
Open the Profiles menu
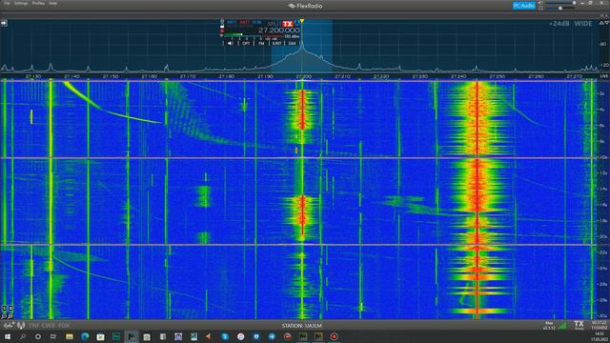point(38,3)
